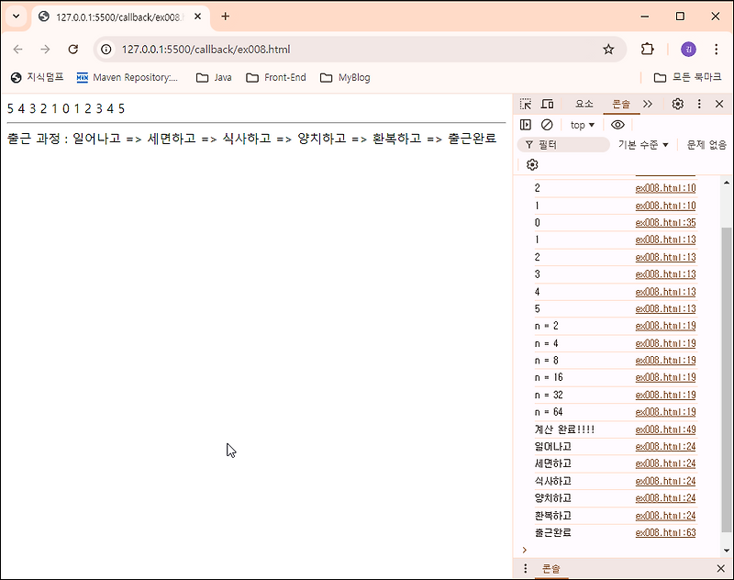Click the Chrome extensions puzzle icon
This screenshot has width=734, height=580.
[647, 50]
